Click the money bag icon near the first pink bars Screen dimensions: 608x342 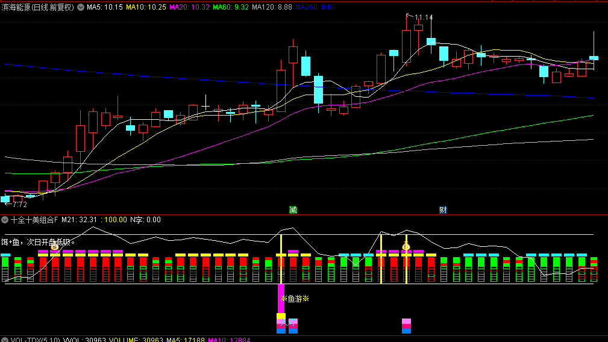coord(55,245)
